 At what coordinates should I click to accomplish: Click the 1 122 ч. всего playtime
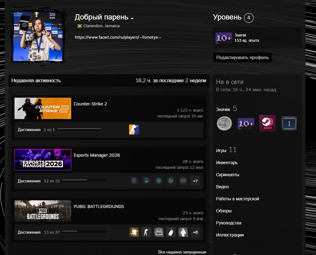pos(190,110)
